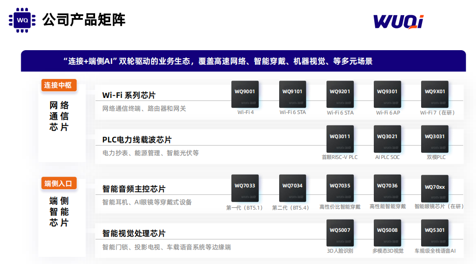476x264 pixels.
Task: Click the PLC电力线载波芯片 heading
Action: pos(137,140)
